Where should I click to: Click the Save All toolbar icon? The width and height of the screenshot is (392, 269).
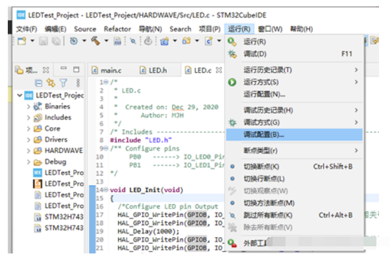click(x=56, y=41)
